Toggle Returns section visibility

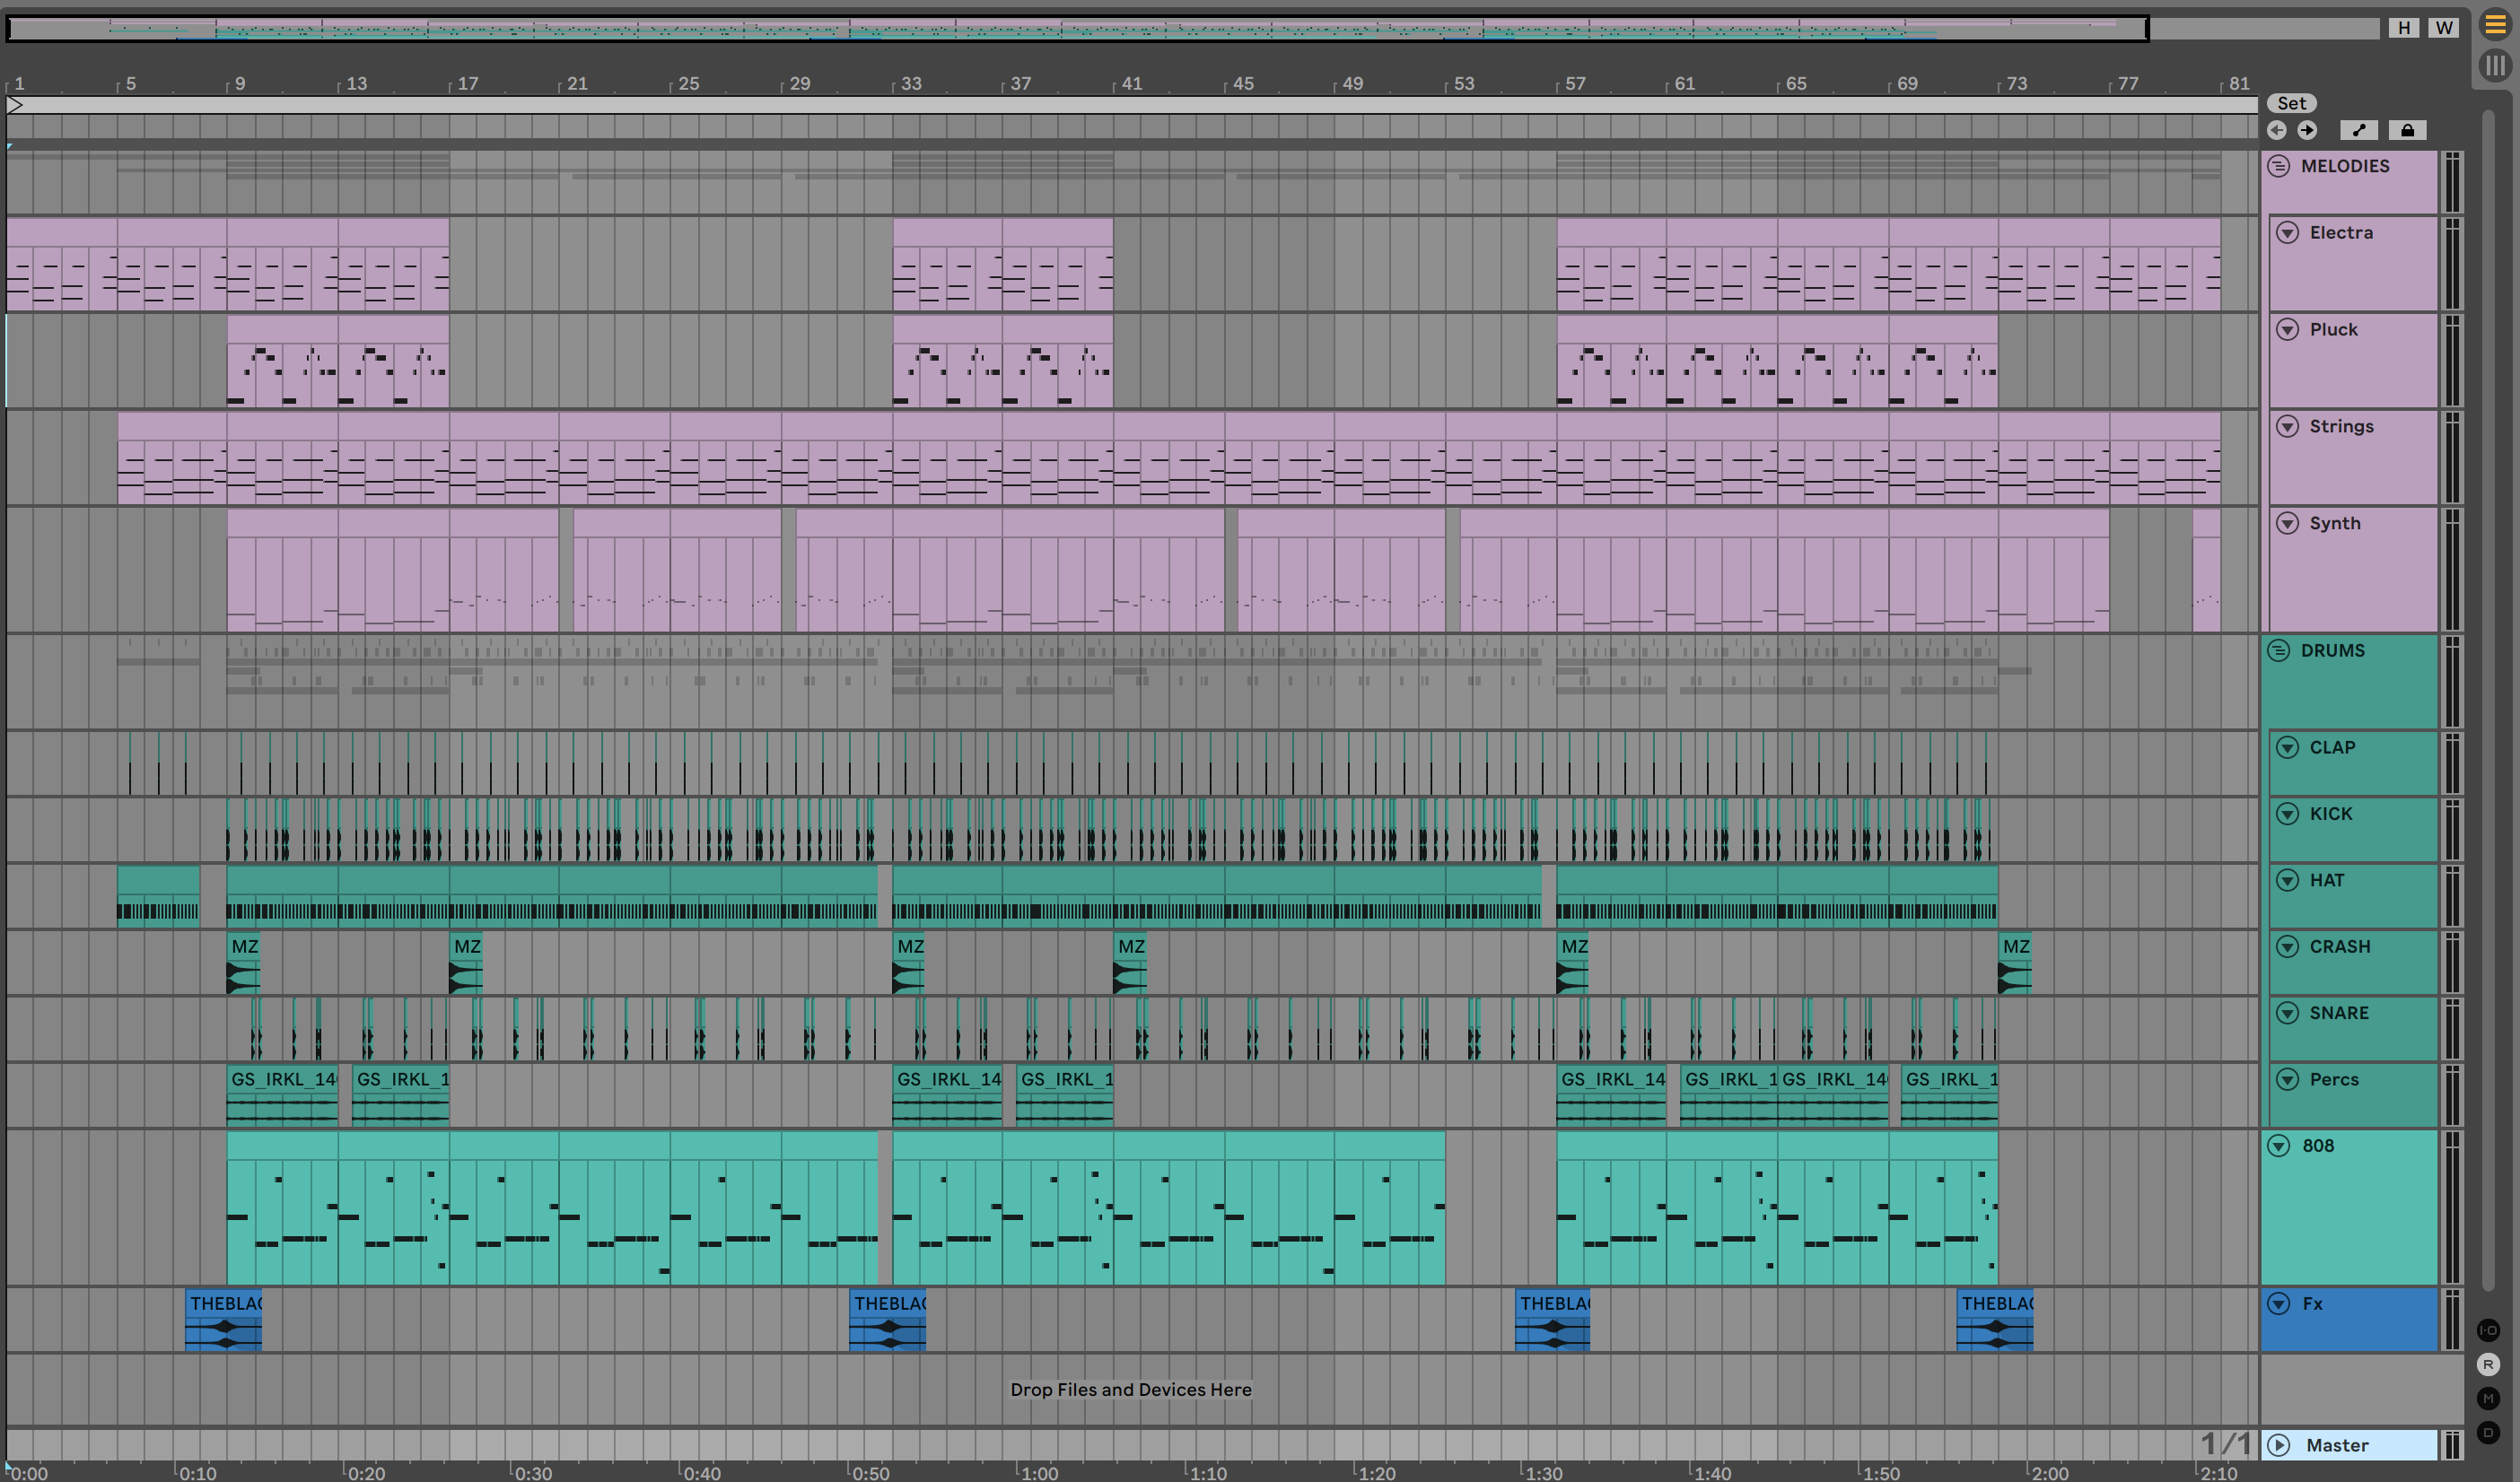2488,1364
